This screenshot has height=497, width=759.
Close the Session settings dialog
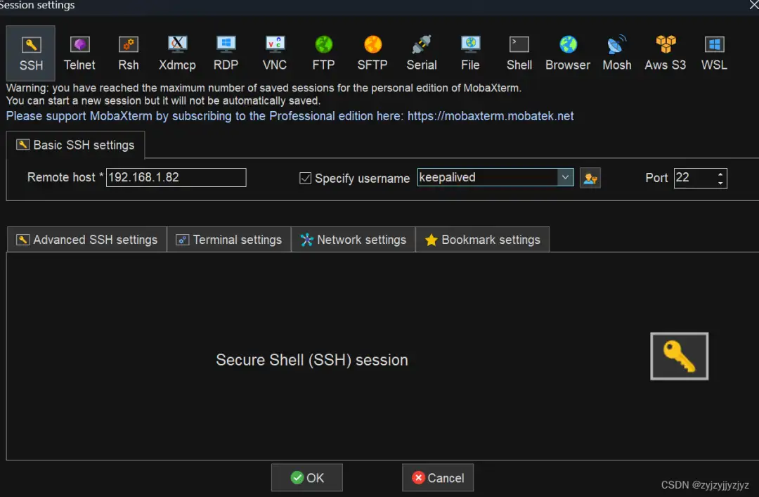point(753,5)
